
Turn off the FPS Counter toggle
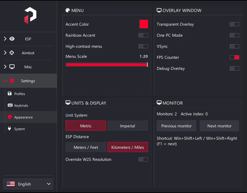(234, 58)
